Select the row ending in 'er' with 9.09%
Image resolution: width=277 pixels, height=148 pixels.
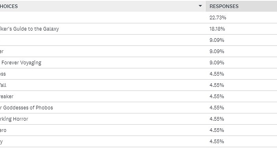pos(138,51)
